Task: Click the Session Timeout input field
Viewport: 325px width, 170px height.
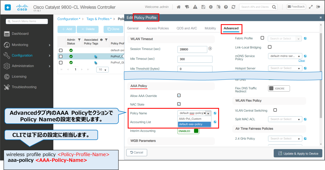Action: [x=192, y=49]
